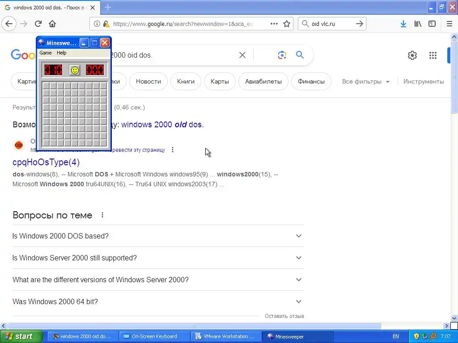Click the insecure connection lock warning icon
Image resolution: width=458 pixels, height=343 pixels.
tap(106, 24)
